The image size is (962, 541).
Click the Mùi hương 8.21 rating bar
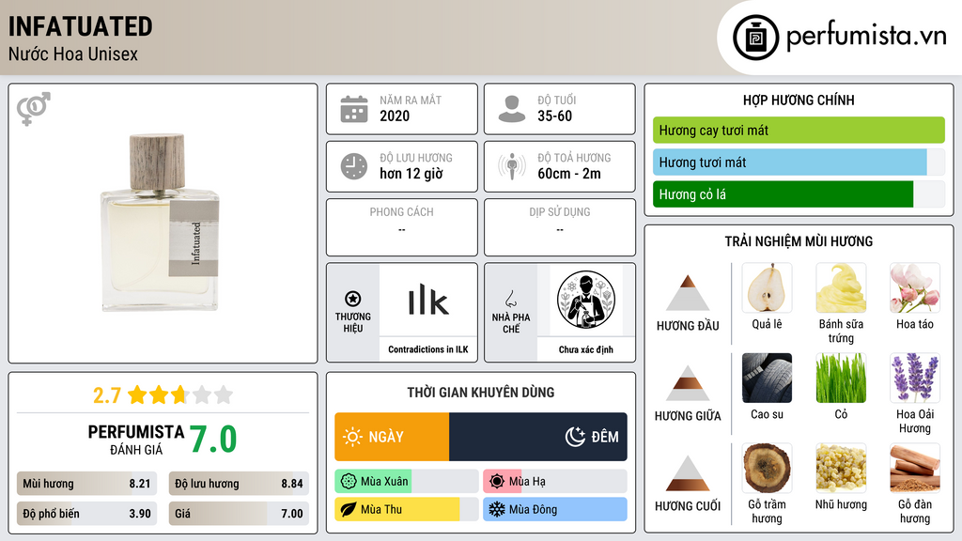87,484
